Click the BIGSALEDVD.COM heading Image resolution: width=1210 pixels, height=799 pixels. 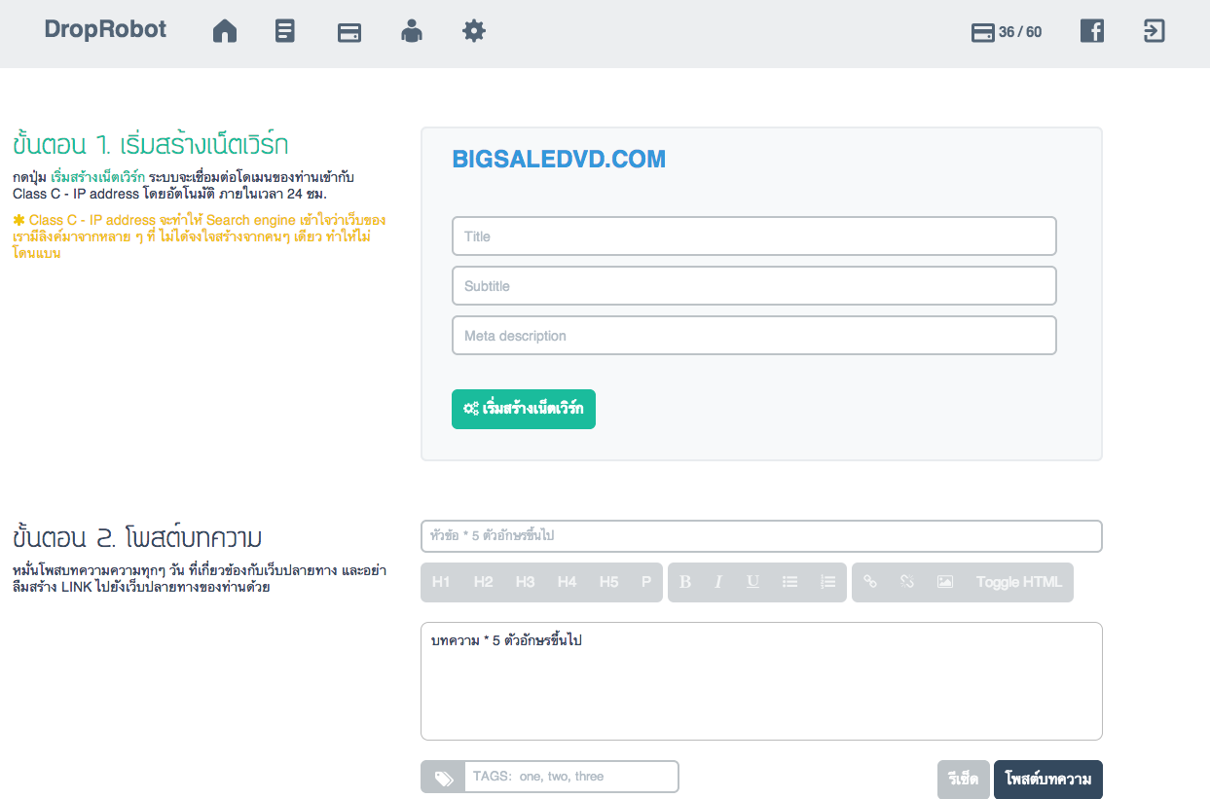[560, 160]
